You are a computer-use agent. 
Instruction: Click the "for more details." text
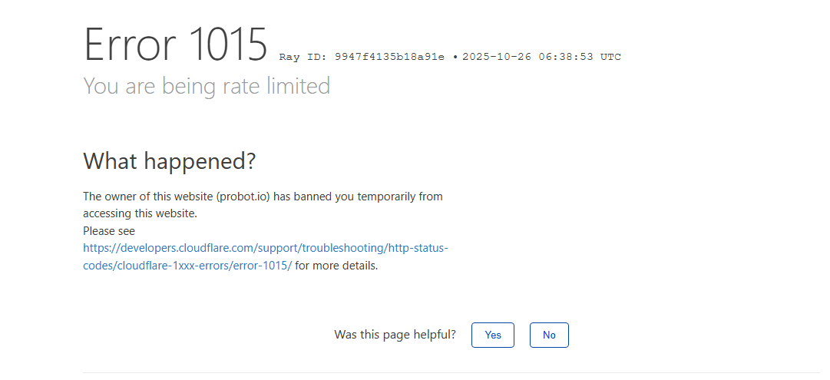click(x=336, y=266)
